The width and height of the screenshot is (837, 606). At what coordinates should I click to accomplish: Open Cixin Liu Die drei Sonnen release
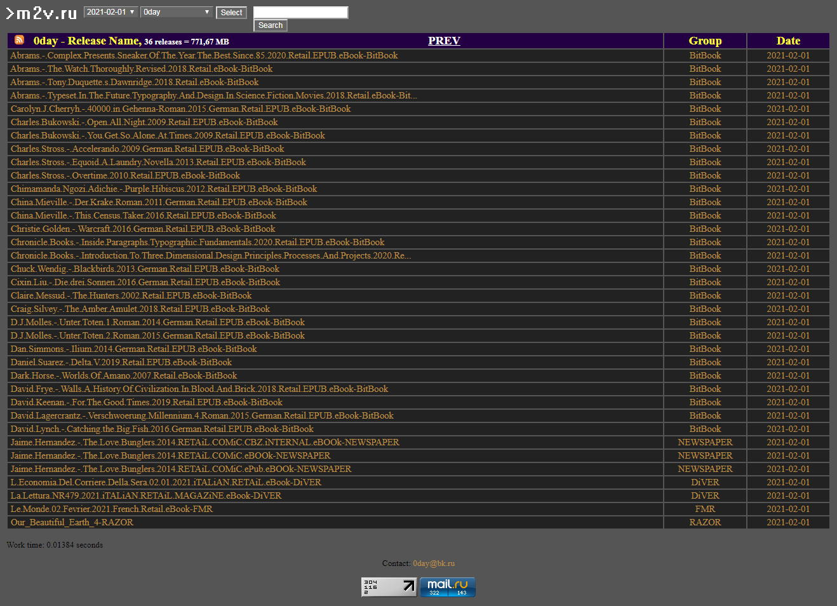[x=145, y=282]
